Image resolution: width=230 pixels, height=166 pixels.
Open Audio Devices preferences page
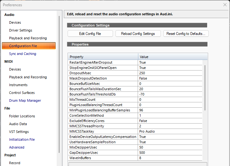[x=15, y=22]
